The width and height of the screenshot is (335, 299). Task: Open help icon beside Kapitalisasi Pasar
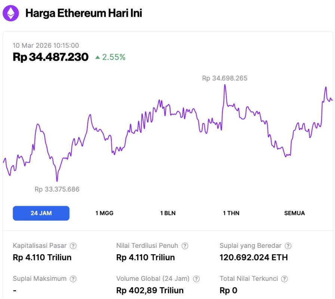tap(73, 246)
